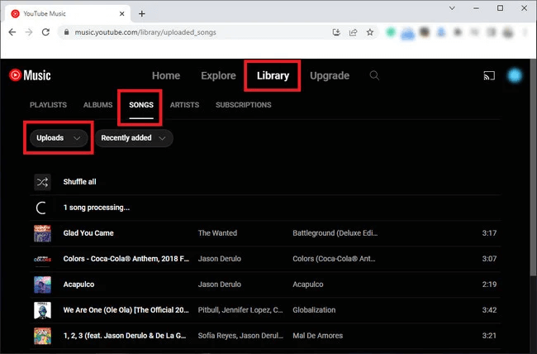Click the Cast to device icon
The width and height of the screenshot is (537, 354).
(488, 76)
